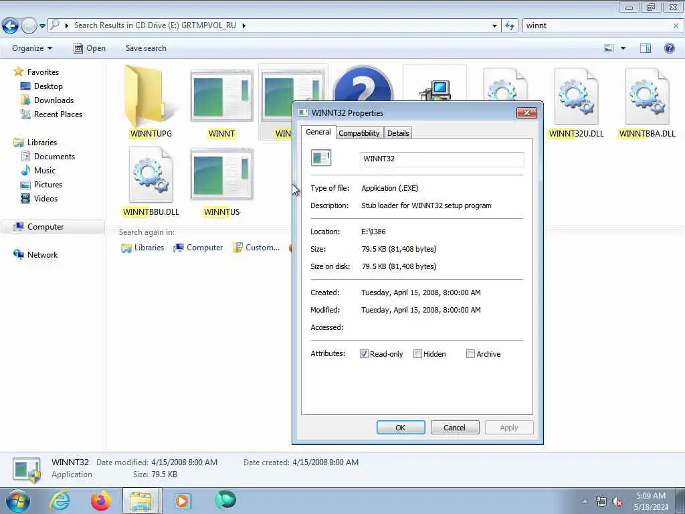Viewport: 685px width, 514px height.
Task: Close the WINNT32 Properties dialog
Action: tap(526, 112)
